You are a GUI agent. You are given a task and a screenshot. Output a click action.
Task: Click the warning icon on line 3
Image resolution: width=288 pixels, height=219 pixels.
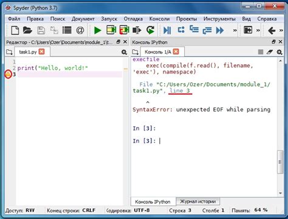click(8, 74)
